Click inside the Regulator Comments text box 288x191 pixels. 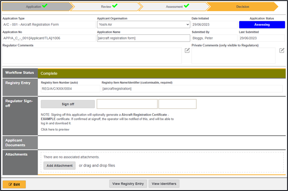coord(92,55)
